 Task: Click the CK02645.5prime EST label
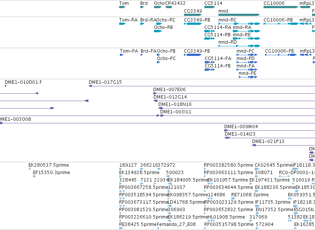click(x=274, y=165)
